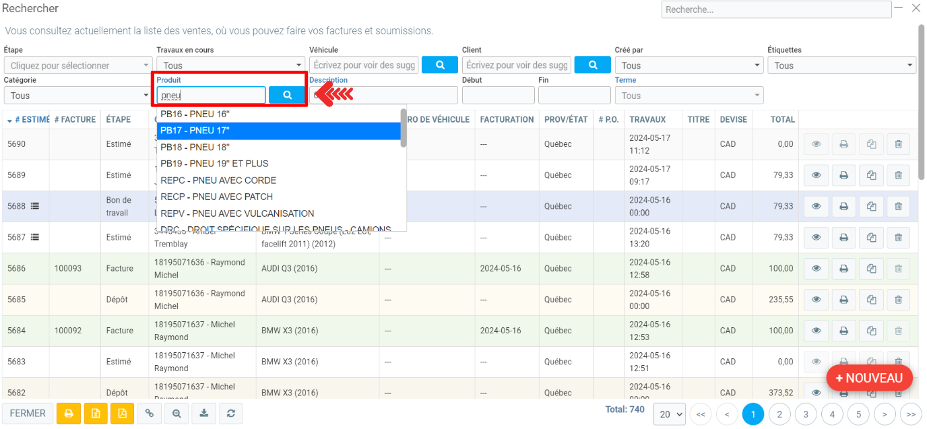Click the download icon in bottom toolbar
This screenshot has height=429, width=927.
203,414
